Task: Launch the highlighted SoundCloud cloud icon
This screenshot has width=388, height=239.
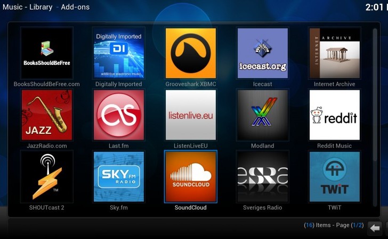Action: pyautogui.click(x=191, y=177)
